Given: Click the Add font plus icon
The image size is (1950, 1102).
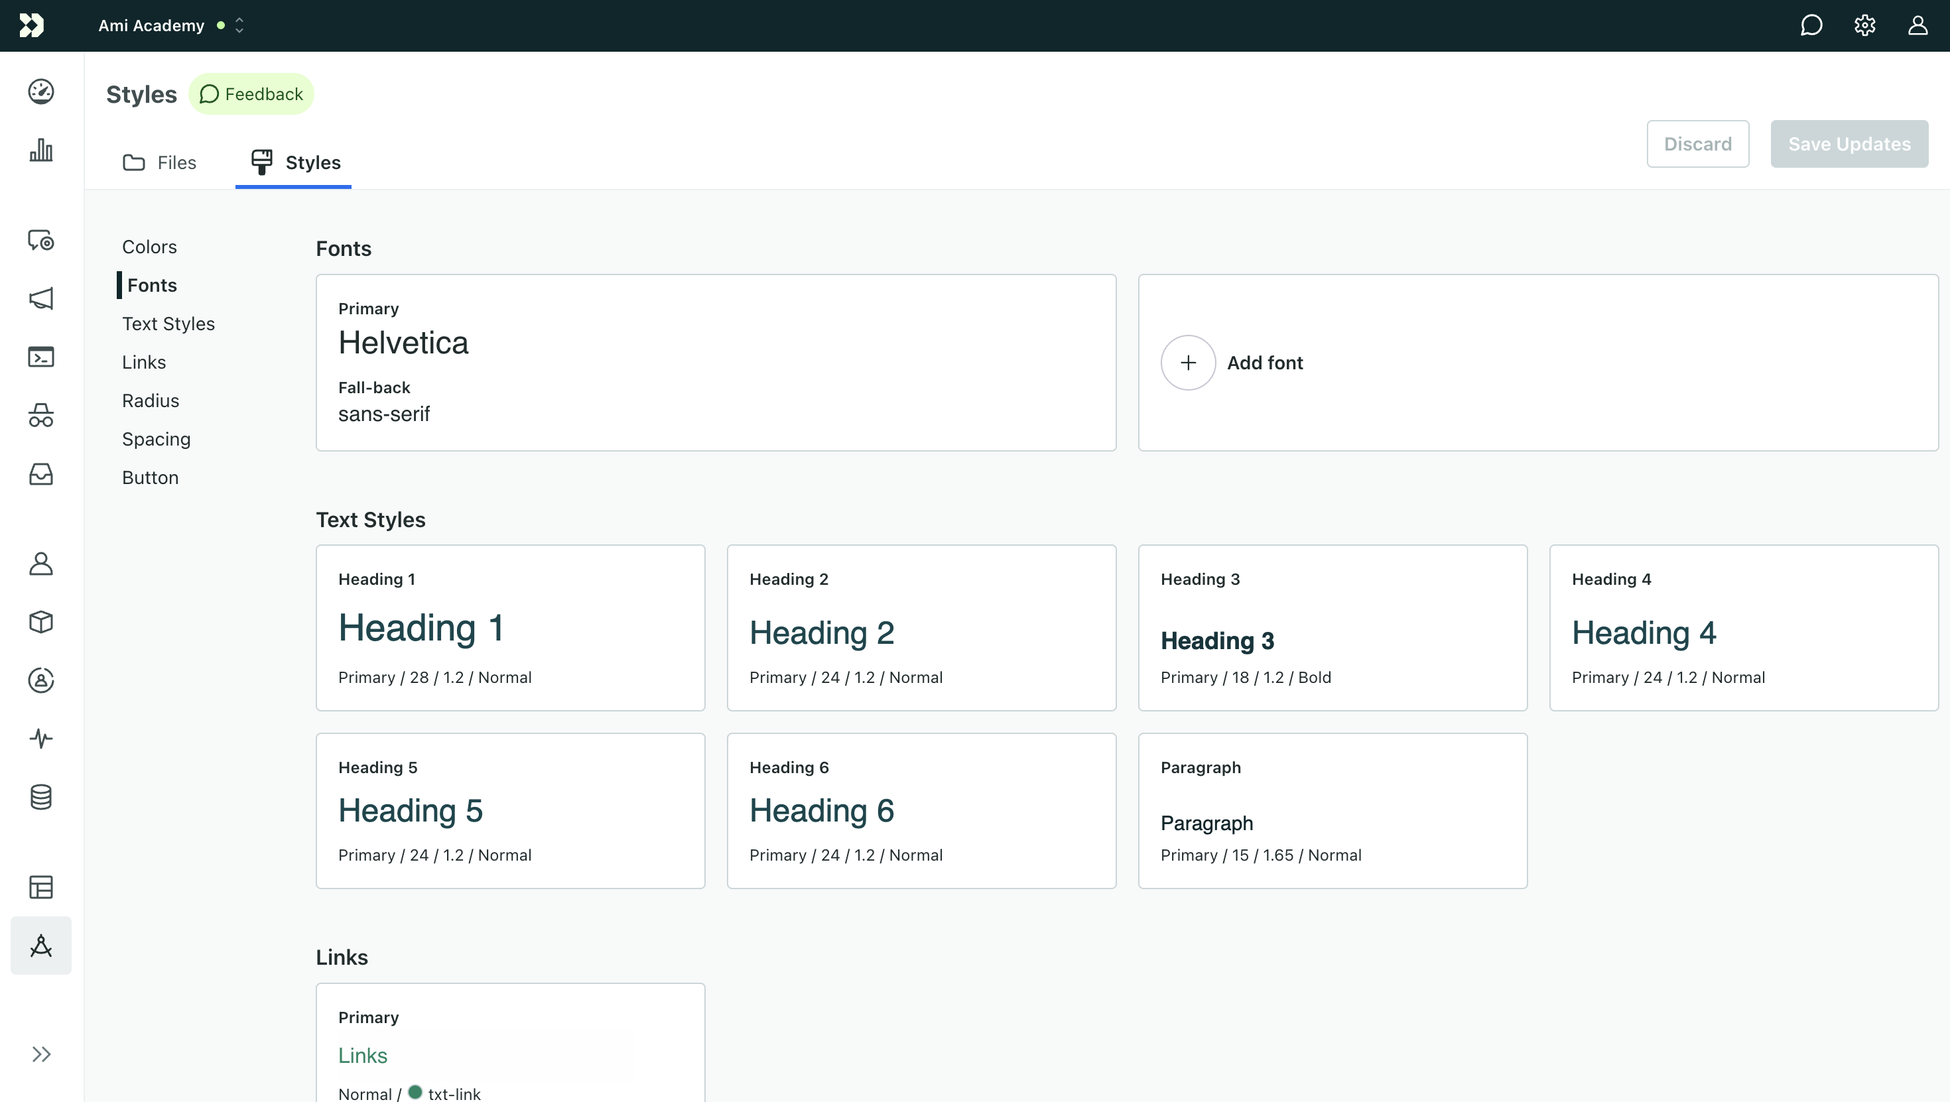Looking at the screenshot, I should click(1189, 363).
